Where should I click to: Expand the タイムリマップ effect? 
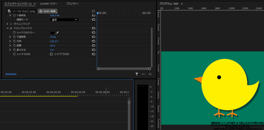click(7, 24)
